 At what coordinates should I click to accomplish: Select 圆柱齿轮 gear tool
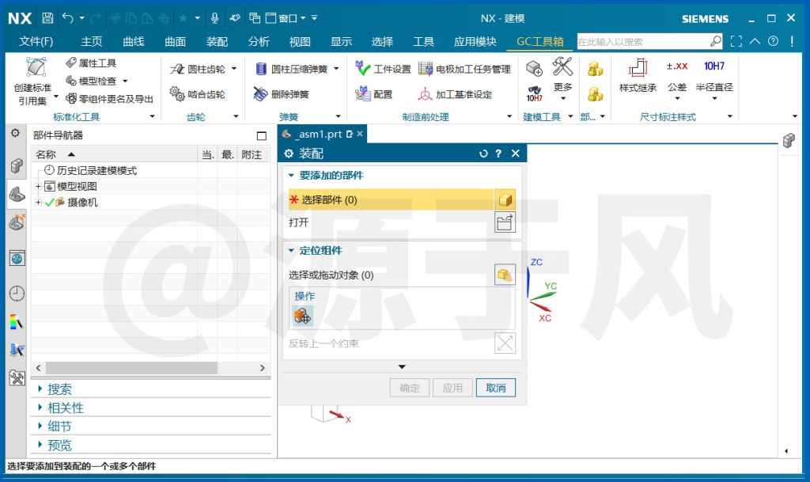click(x=199, y=69)
